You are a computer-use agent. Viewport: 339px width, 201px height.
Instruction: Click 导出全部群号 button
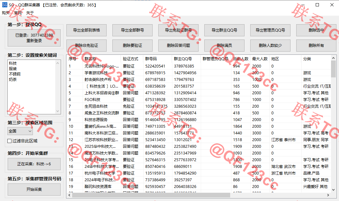pyautogui.click(x=132, y=30)
